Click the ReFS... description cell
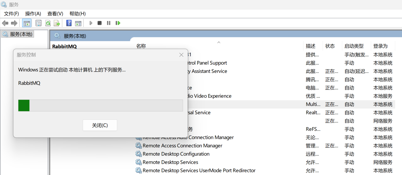The height and width of the screenshot is (175, 402). 313,129
